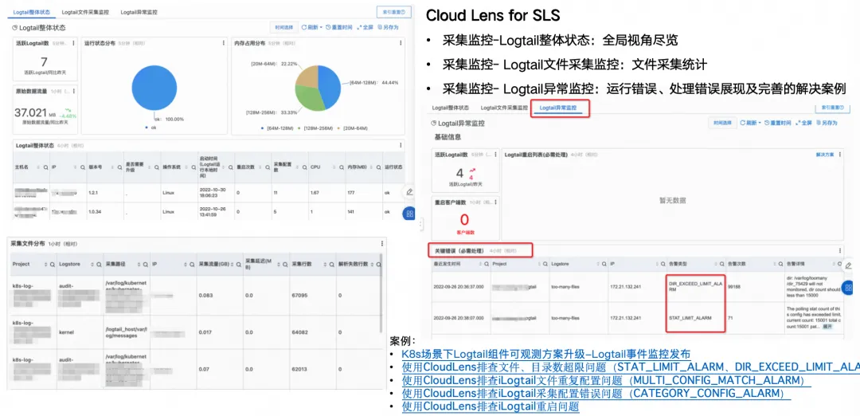Image resolution: width=860 pixels, height=416 pixels.
Task: Open 刷新 dropdown in left dashboard
Action: pyautogui.click(x=311, y=27)
